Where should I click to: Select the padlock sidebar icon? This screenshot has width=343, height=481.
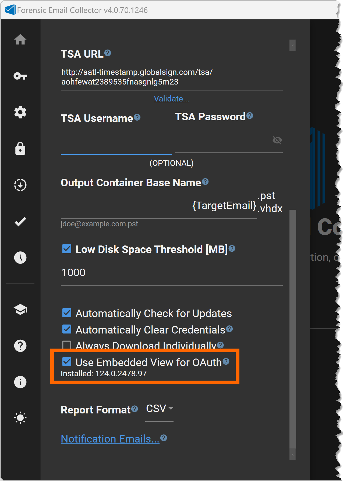(20, 149)
